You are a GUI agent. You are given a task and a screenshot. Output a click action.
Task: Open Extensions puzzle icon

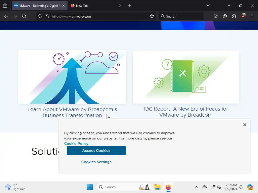[234, 16]
